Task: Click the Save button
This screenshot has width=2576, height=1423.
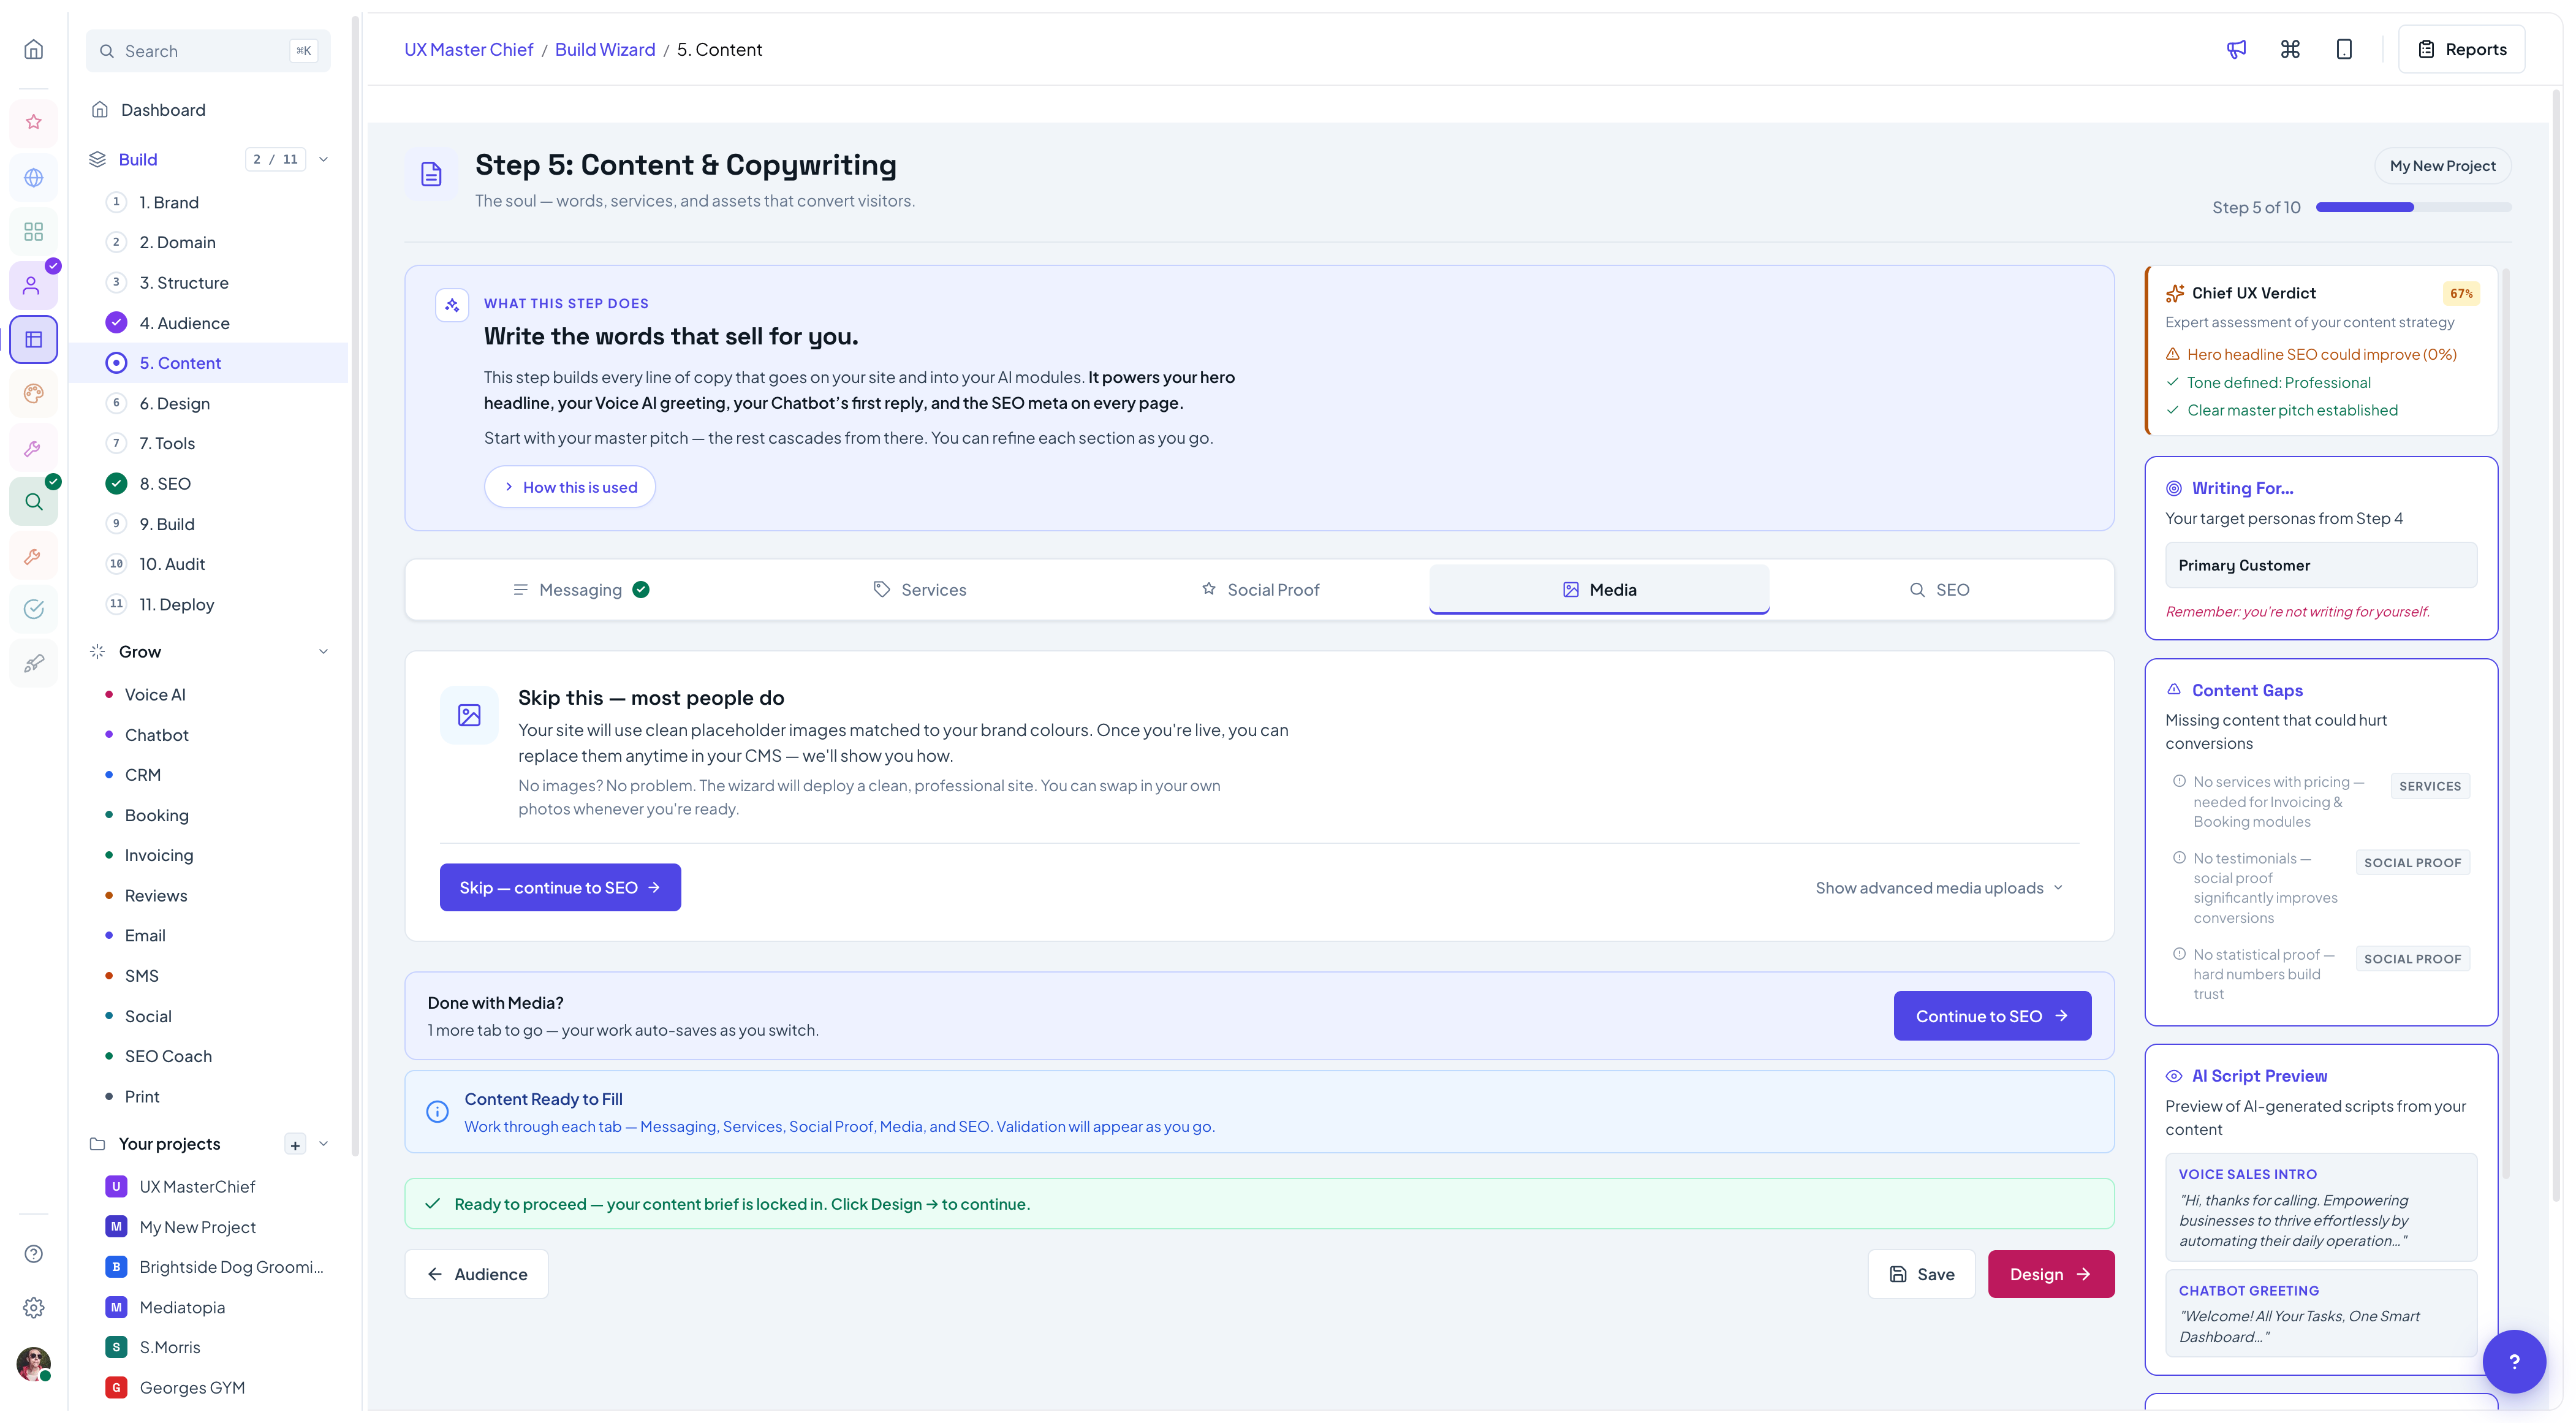Action: (x=1921, y=1274)
